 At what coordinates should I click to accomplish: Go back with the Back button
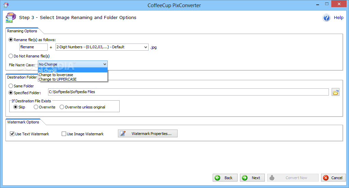point(225,178)
